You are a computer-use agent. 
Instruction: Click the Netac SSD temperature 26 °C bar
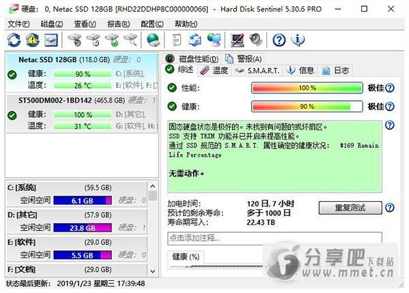tap(82, 85)
